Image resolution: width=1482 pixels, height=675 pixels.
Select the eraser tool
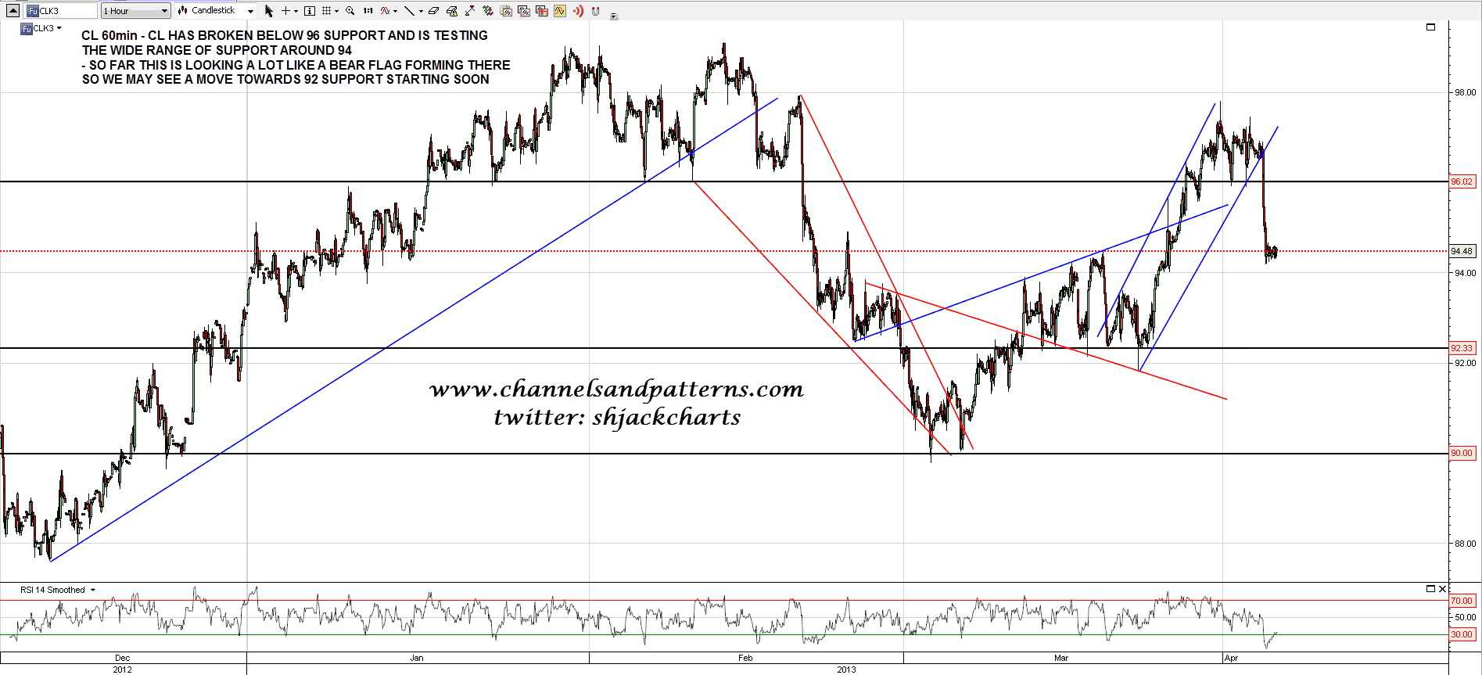433,11
